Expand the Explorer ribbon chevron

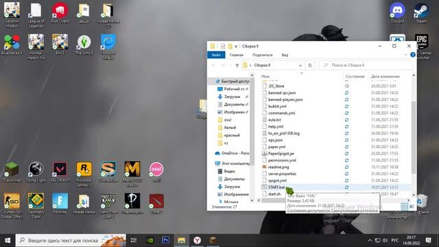coord(405,55)
